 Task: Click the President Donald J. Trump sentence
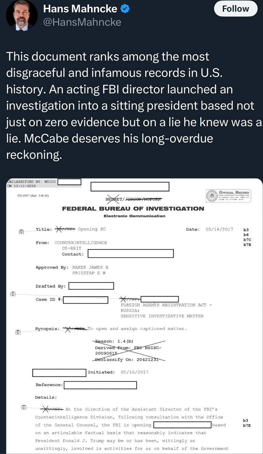(x=115, y=441)
